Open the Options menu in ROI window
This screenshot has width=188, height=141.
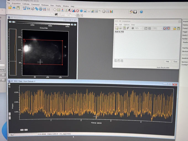click(127, 25)
